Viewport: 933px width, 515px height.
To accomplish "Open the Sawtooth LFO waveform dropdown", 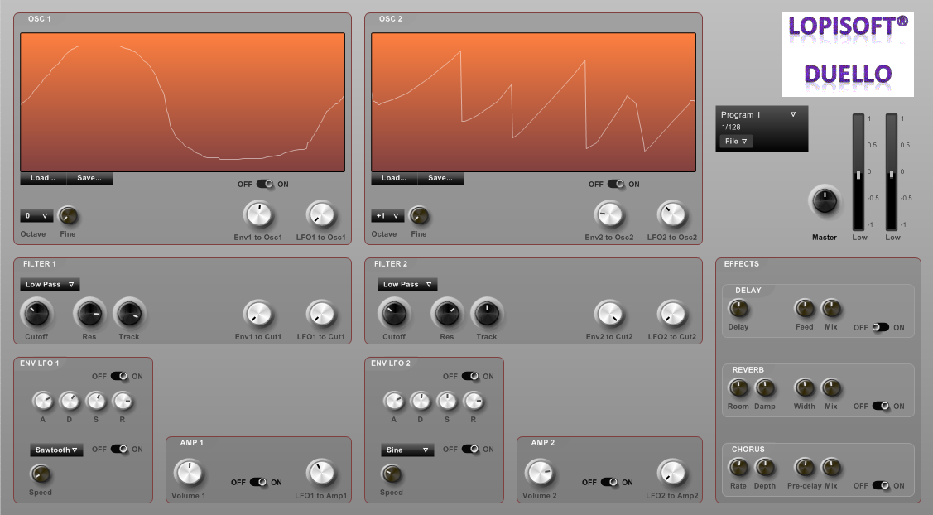I will tap(57, 450).
